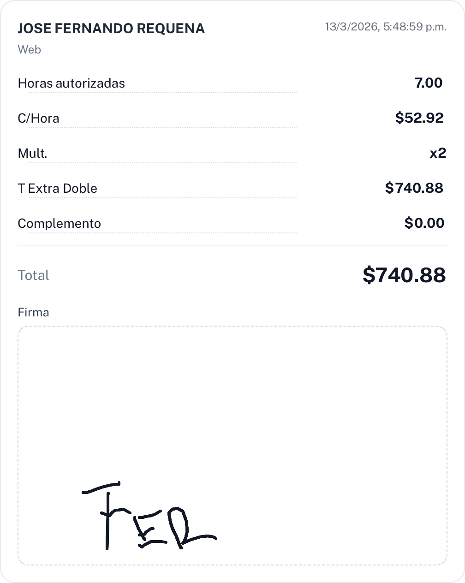Select the C/Hora label
Viewport: 465px width, 583px height.
pos(39,119)
